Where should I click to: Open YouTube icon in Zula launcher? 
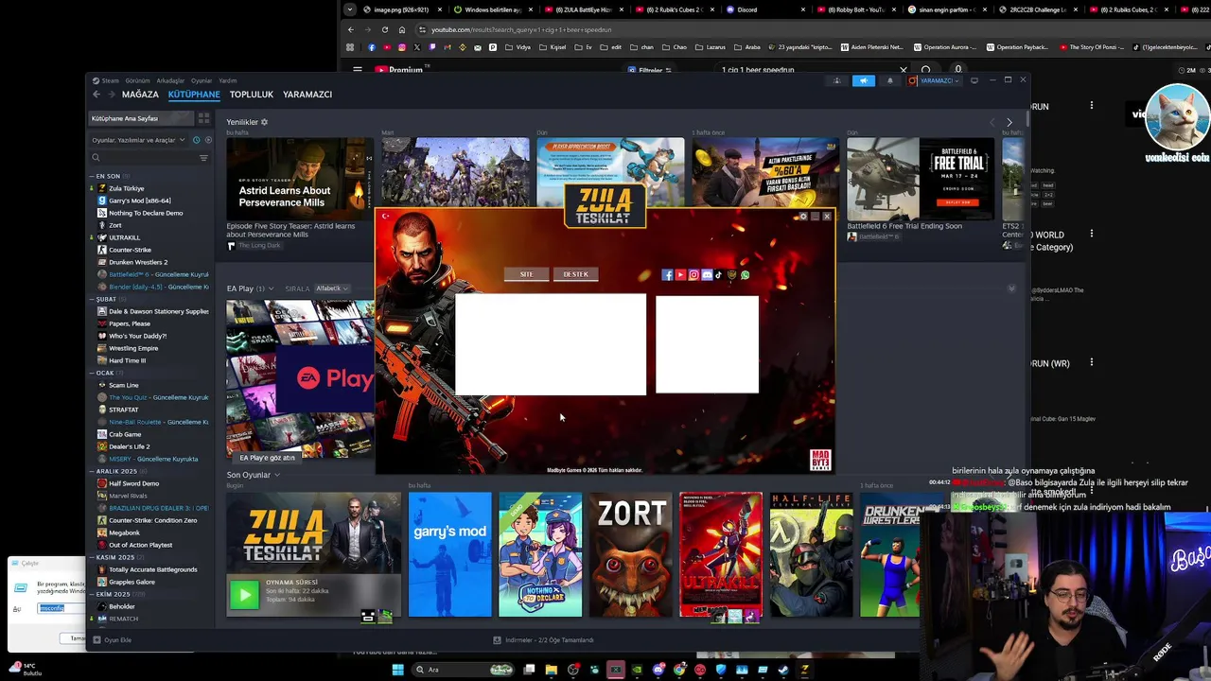[680, 275]
